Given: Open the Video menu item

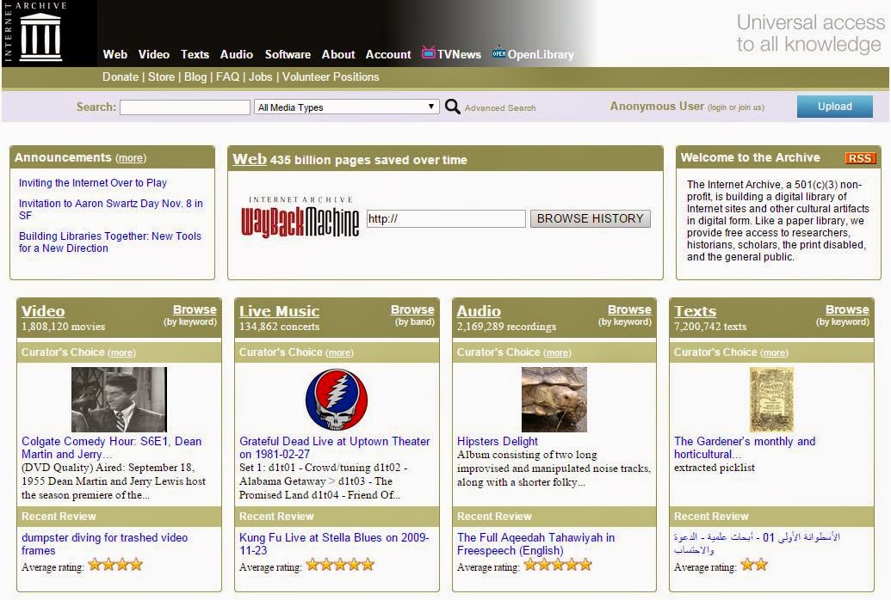Looking at the screenshot, I should (x=154, y=54).
